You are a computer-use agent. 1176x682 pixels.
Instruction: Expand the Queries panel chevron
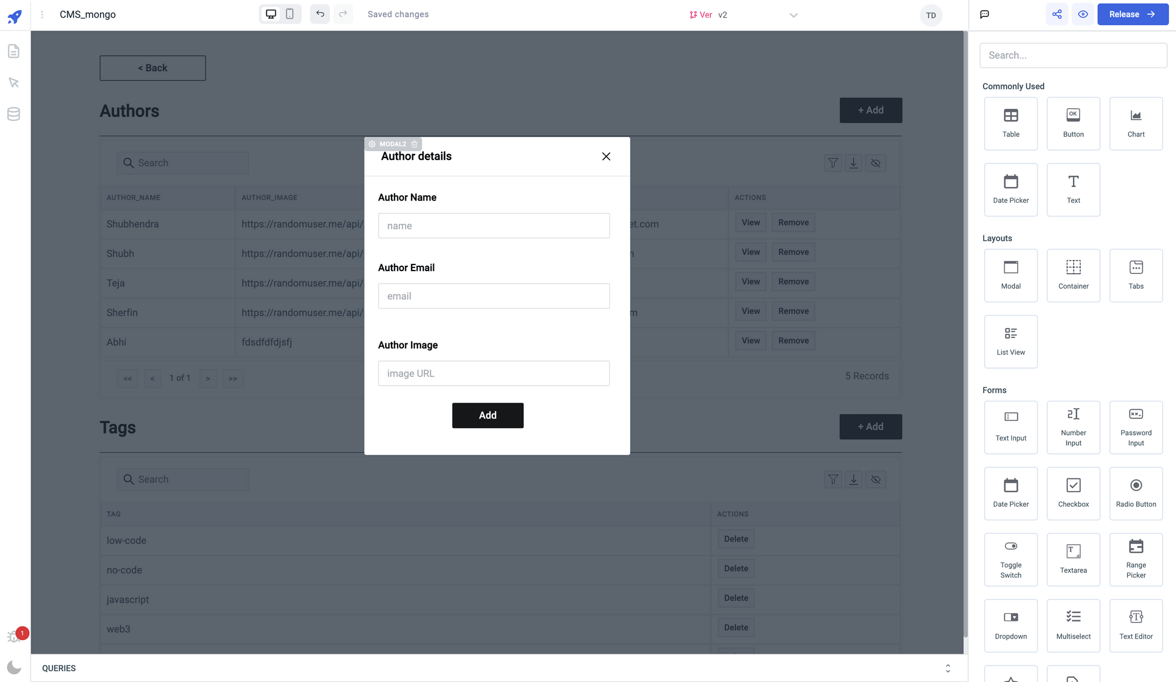click(948, 668)
